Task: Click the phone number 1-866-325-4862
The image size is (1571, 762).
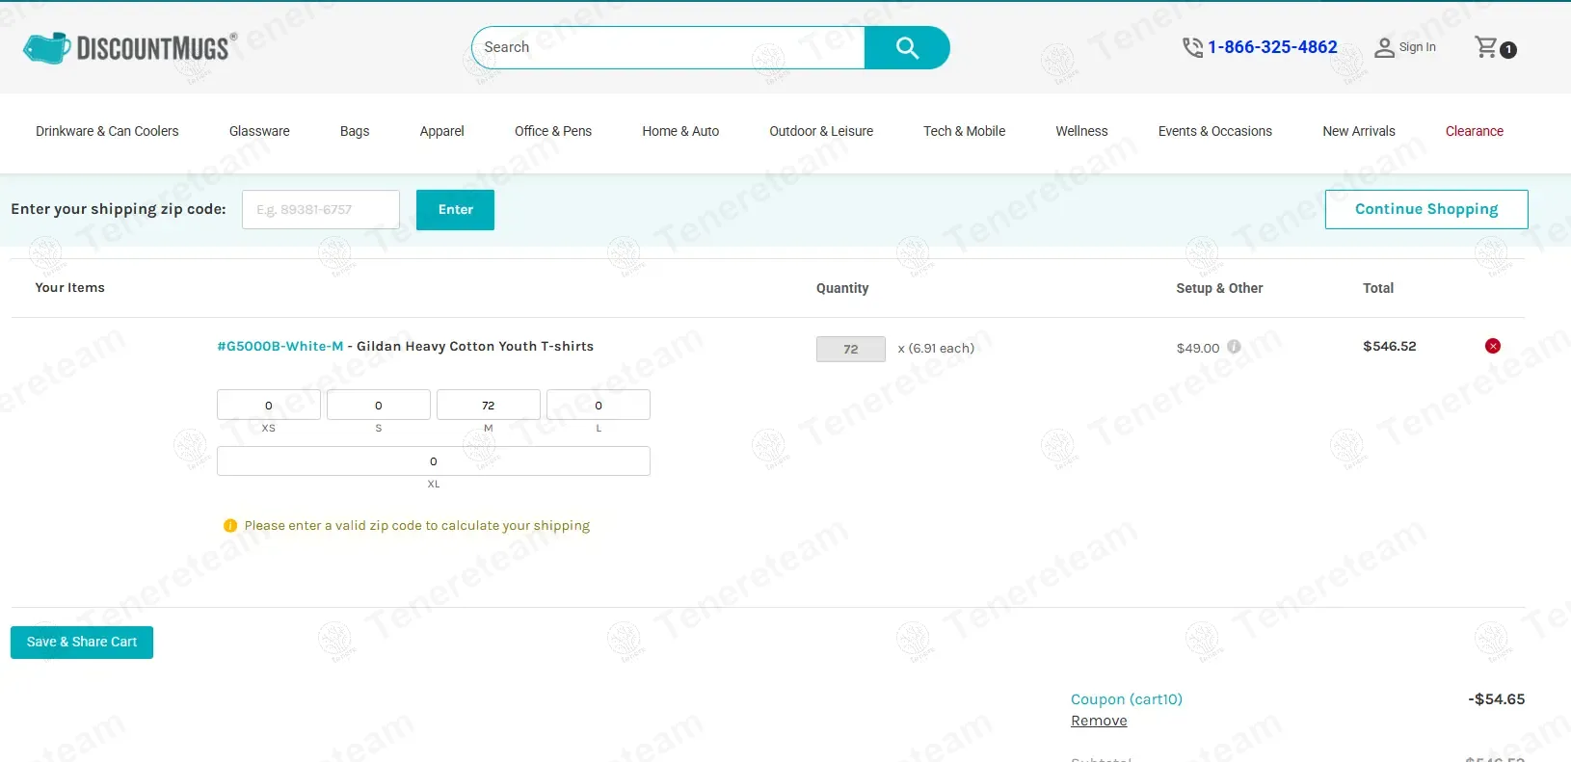Action: click(x=1271, y=47)
